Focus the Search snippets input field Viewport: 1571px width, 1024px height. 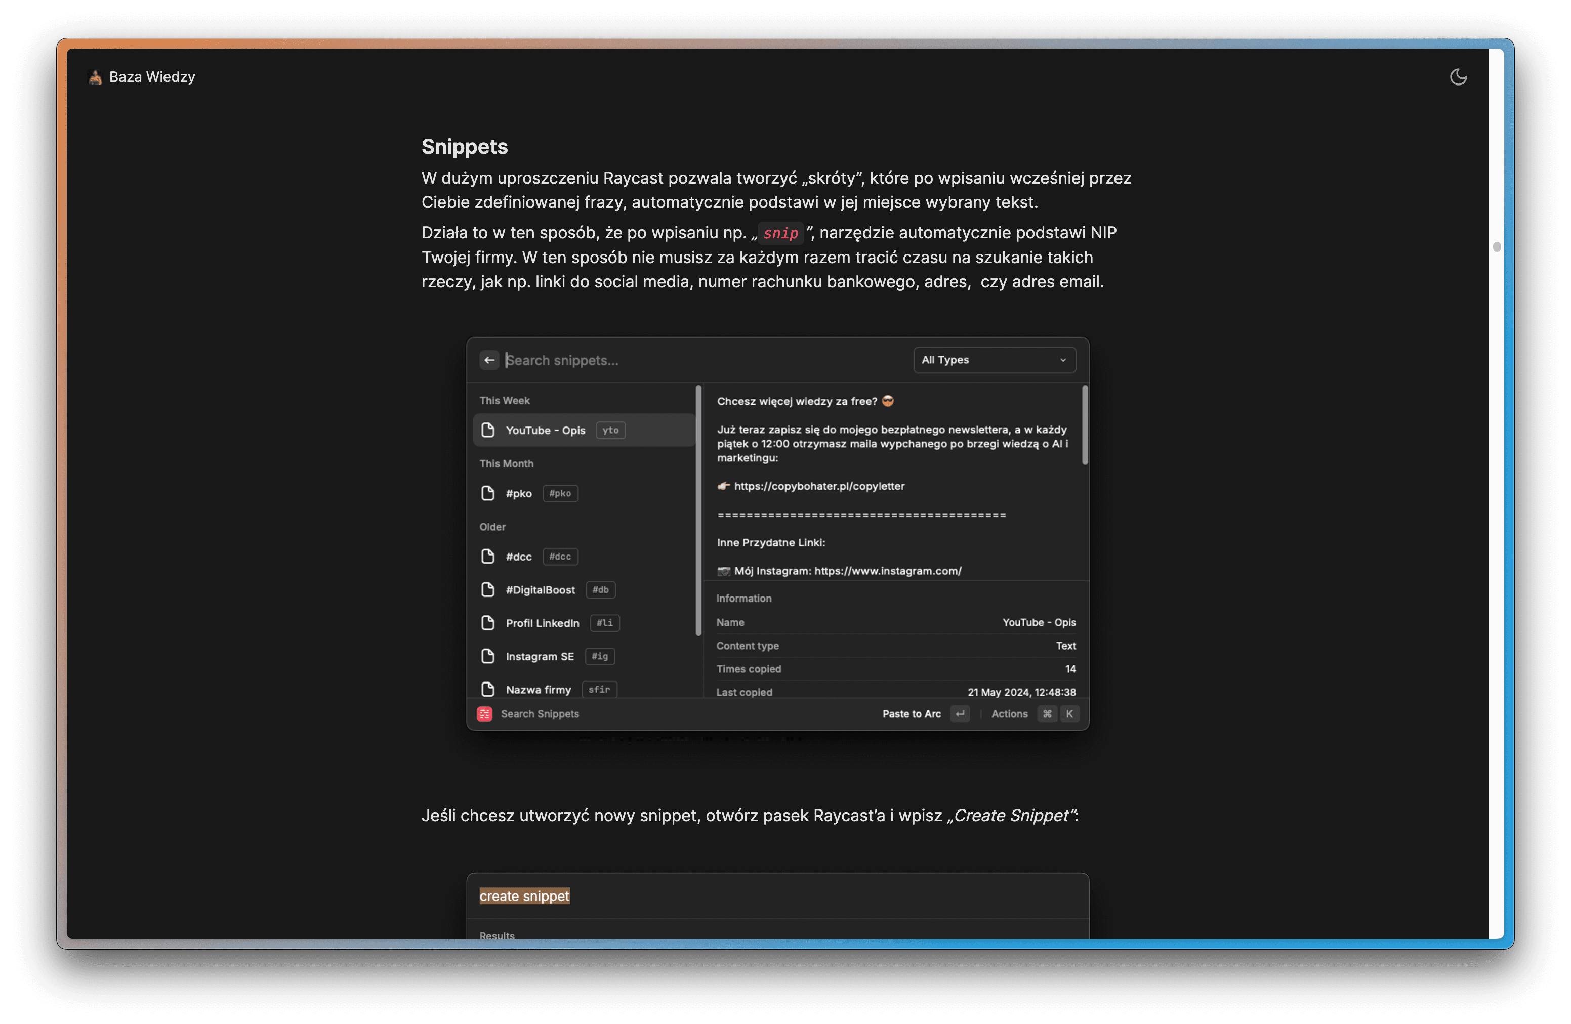click(703, 360)
